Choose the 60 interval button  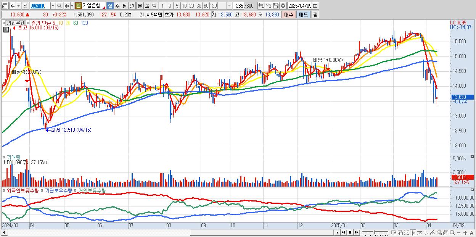pyautogui.click(x=206, y=6)
